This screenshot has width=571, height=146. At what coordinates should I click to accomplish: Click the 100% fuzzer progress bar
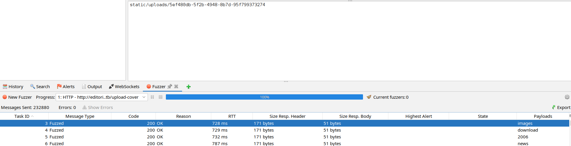264,97
